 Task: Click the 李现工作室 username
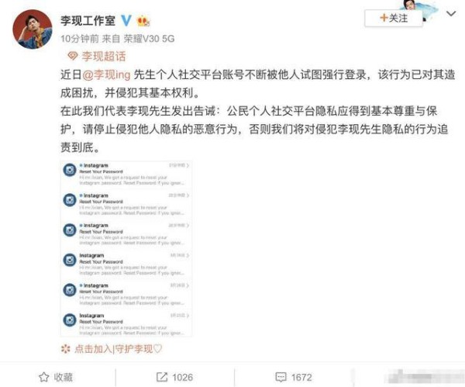[88, 20]
